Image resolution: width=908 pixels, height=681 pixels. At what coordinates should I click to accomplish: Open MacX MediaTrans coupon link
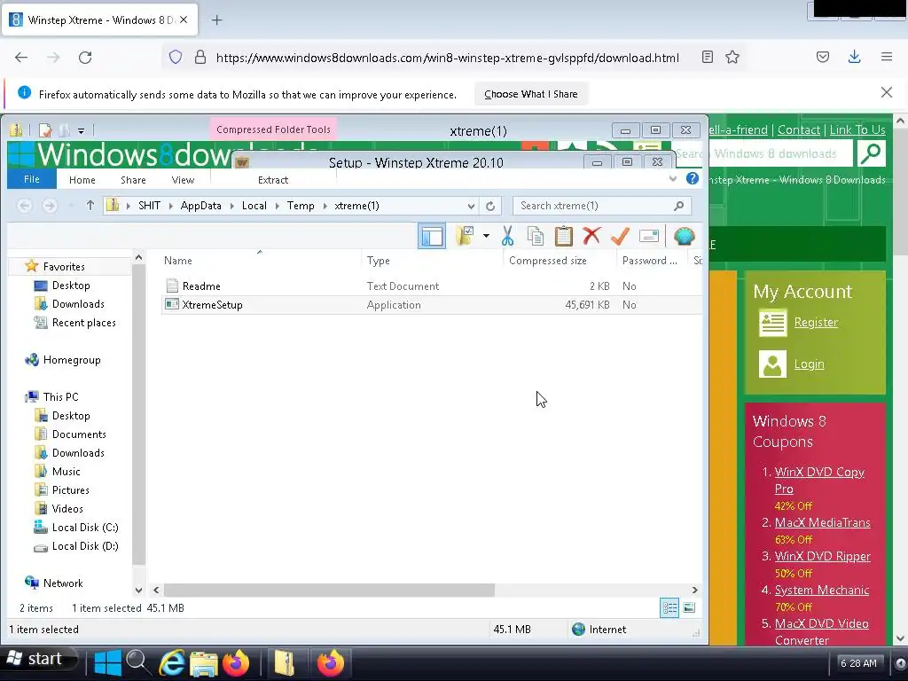click(x=822, y=522)
